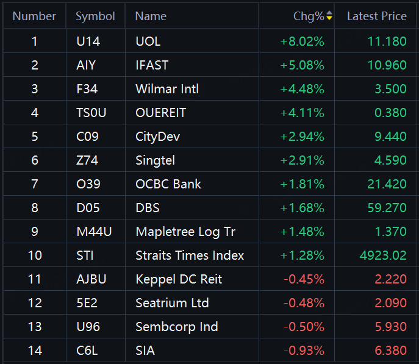Click the AJBU symbol for Keppel DC Reit

(x=91, y=279)
